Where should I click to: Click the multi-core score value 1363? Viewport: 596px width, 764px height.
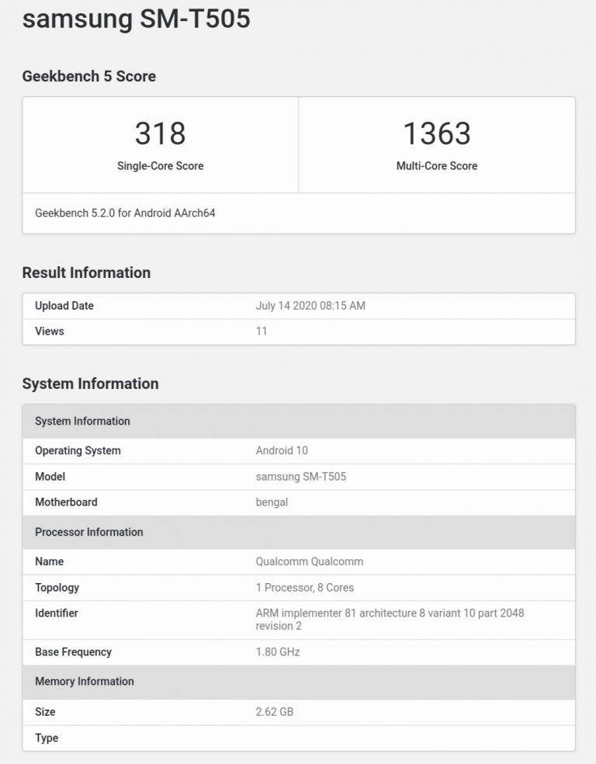437,133
